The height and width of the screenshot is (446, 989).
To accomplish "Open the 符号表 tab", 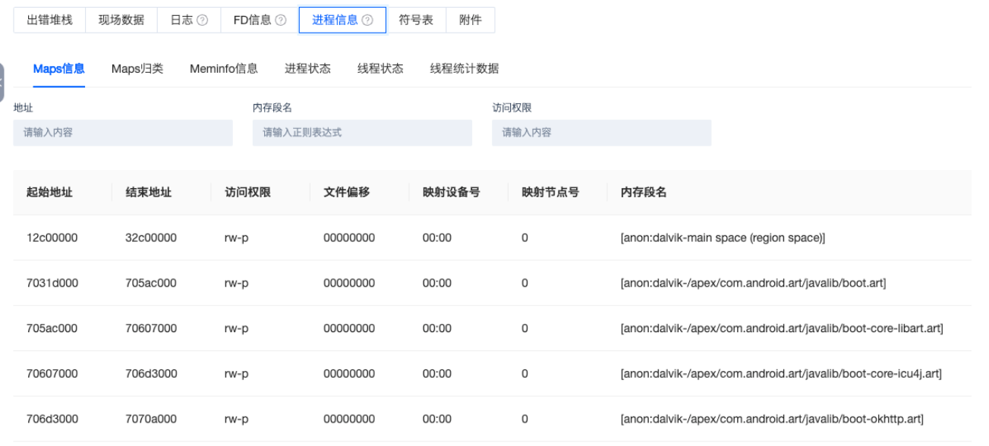I will tap(416, 20).
